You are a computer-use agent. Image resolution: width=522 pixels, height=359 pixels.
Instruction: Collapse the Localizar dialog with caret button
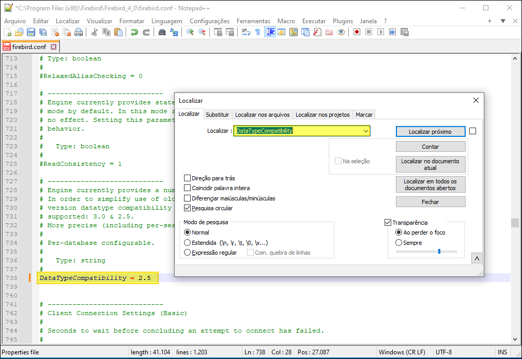477,258
